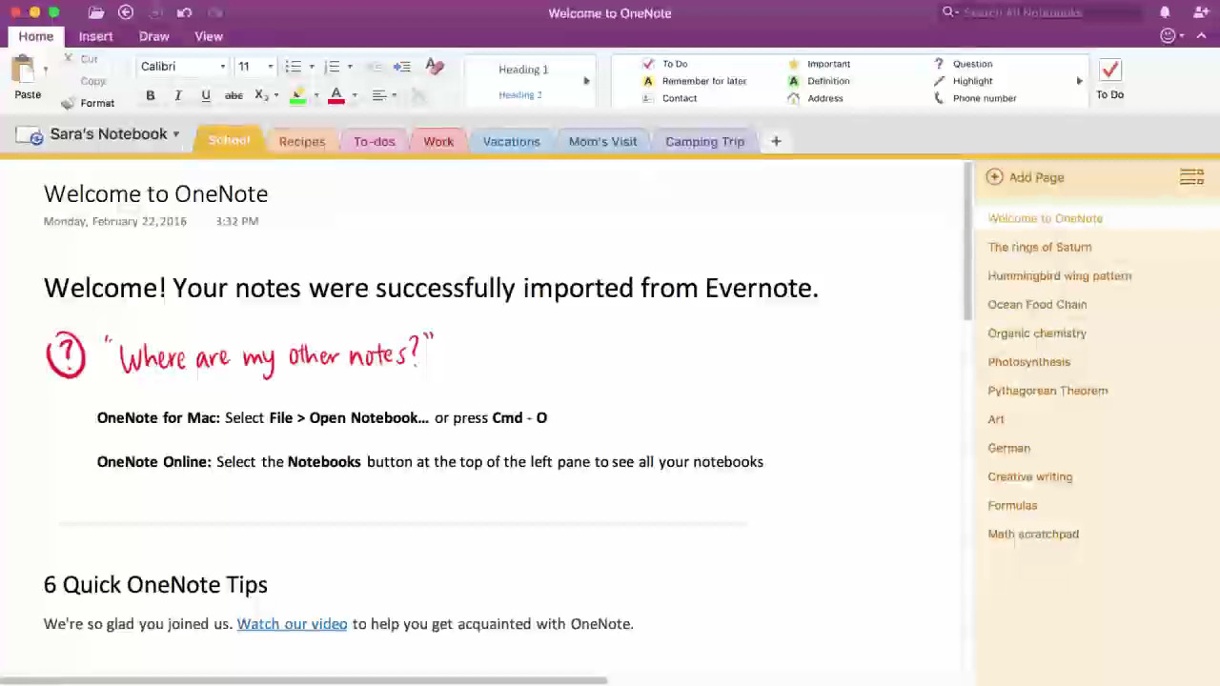Open the Vacations section tab

(x=511, y=141)
